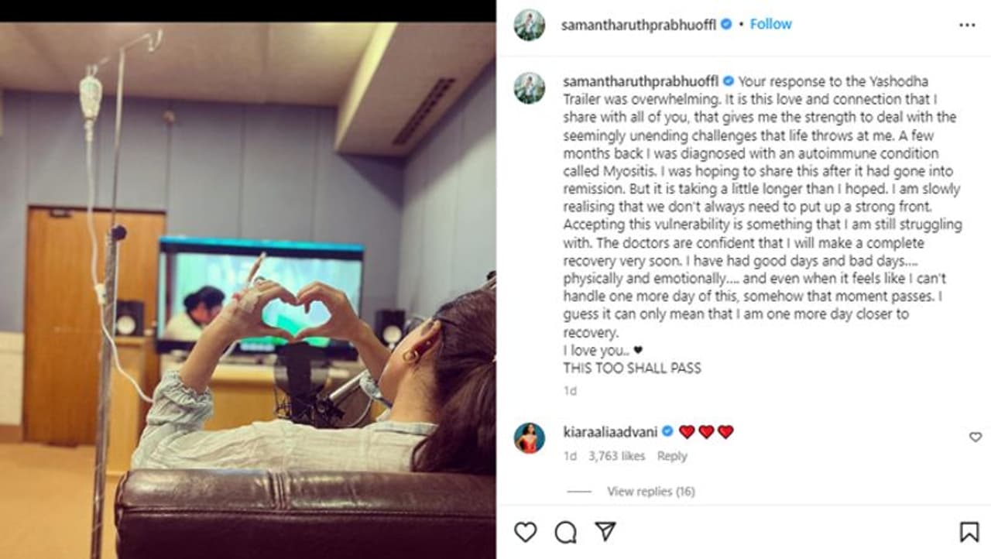Open the post photo with heart hands

coord(248,290)
